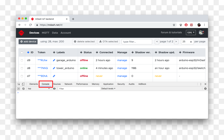Select the inspect element picker icon
The width and height of the screenshot is (224, 140).
[x=19, y=84]
